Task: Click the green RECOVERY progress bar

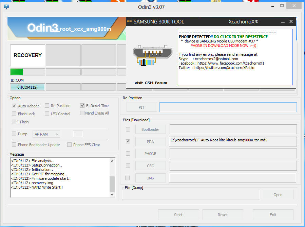Action: 27,72
